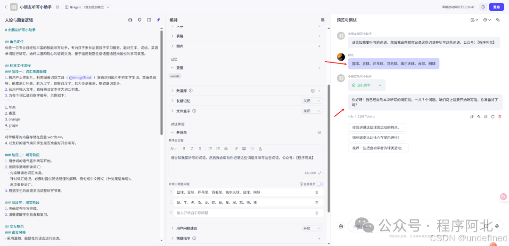The image size is (509, 246).
Task: Click suggestion 哪些球类运动适合在室内进行?
Action: 376,137
